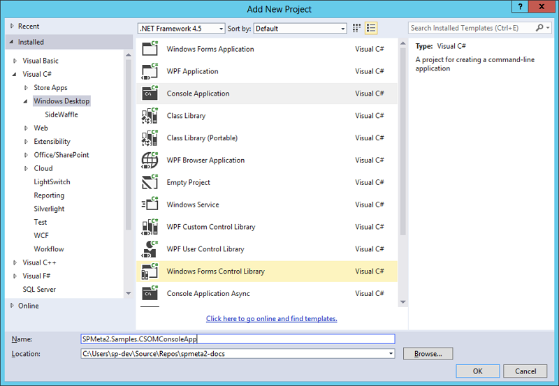Expand the Store Apps node
The width and height of the screenshot is (559, 386).
[x=26, y=87]
